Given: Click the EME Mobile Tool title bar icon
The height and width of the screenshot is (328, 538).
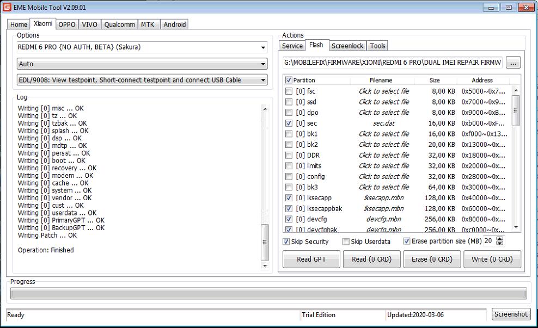Looking at the screenshot, I should (8, 8).
